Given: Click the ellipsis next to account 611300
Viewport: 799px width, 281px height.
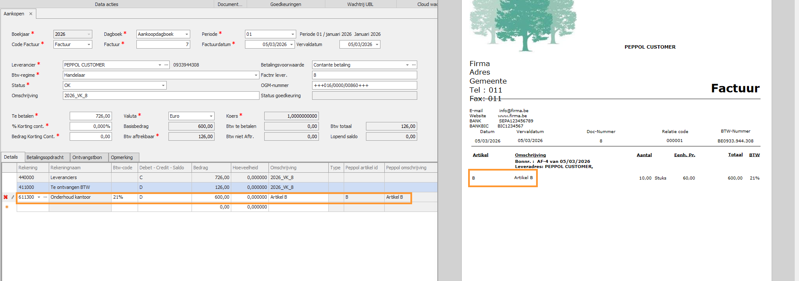Looking at the screenshot, I should click(x=45, y=197).
